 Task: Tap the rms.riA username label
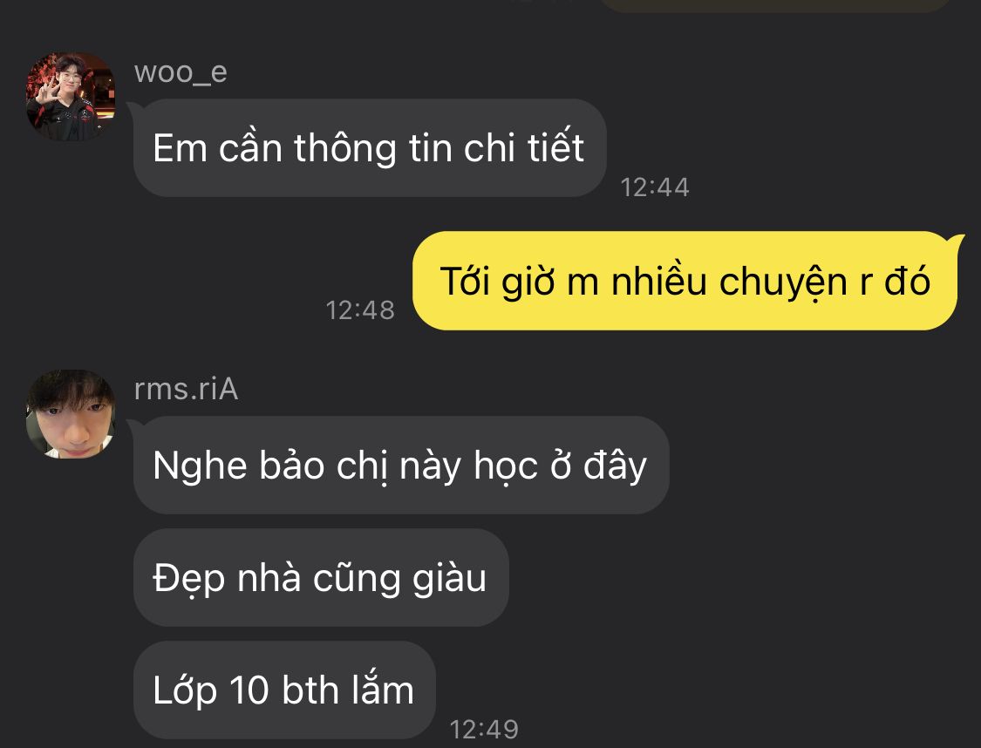coord(186,389)
